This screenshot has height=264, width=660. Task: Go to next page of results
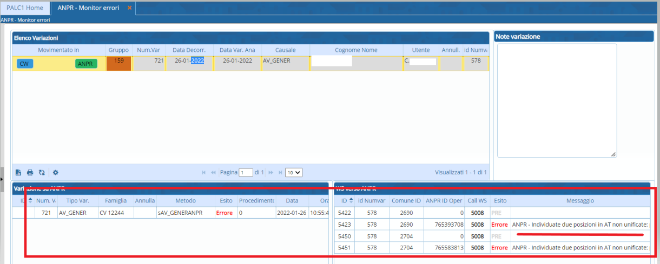click(270, 173)
